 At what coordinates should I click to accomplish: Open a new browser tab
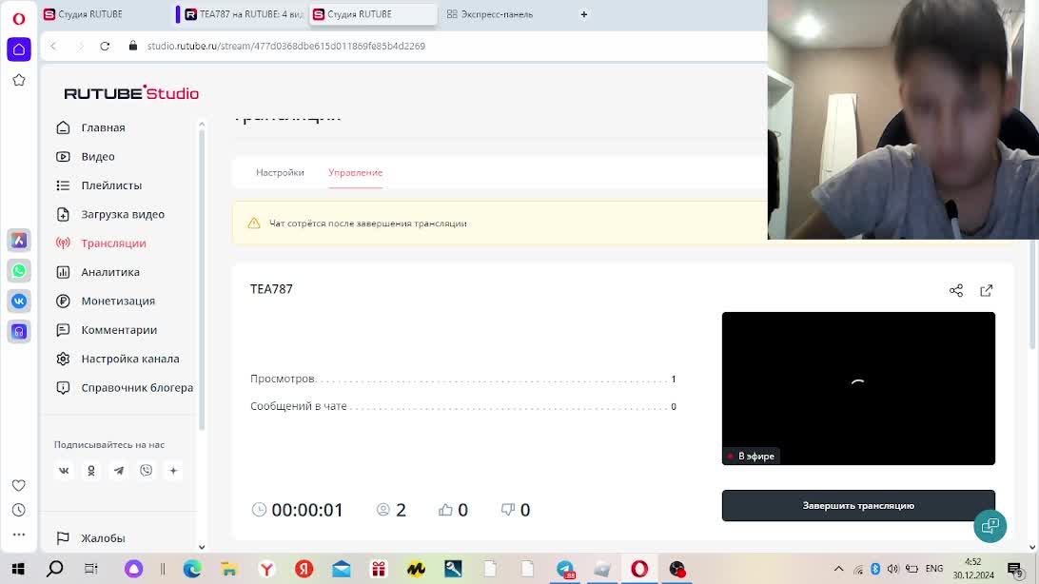[584, 14]
